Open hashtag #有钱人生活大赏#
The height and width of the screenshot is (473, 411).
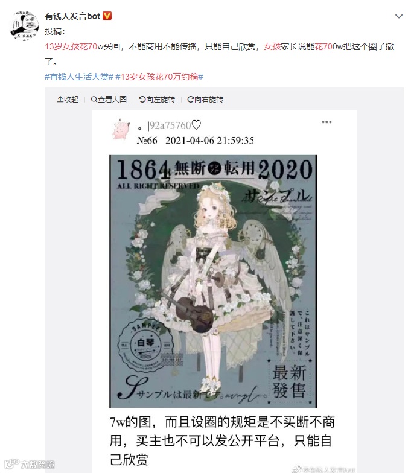click(x=78, y=77)
